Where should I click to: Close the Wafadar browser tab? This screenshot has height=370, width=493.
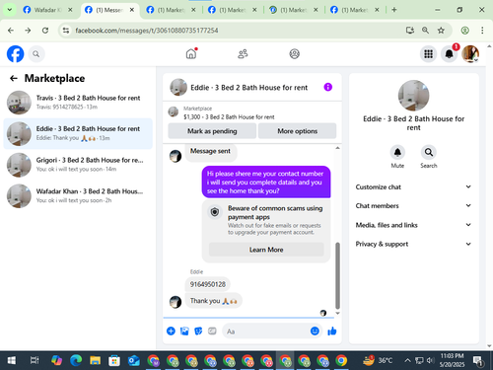[70, 10]
